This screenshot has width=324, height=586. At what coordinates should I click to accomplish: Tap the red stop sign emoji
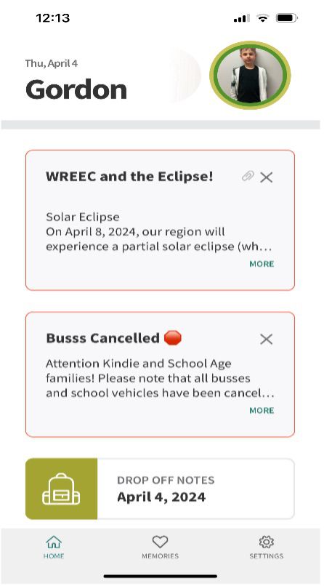tap(173, 338)
